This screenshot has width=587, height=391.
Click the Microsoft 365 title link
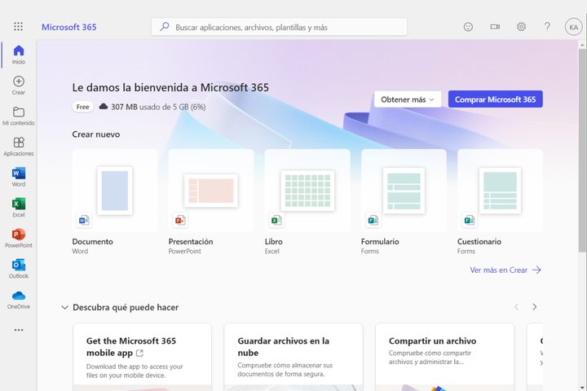(x=68, y=27)
